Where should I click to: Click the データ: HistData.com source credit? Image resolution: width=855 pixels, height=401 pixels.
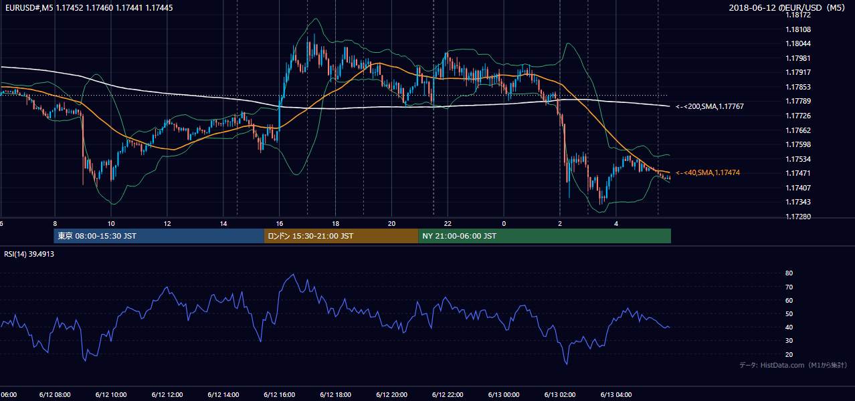click(793, 365)
